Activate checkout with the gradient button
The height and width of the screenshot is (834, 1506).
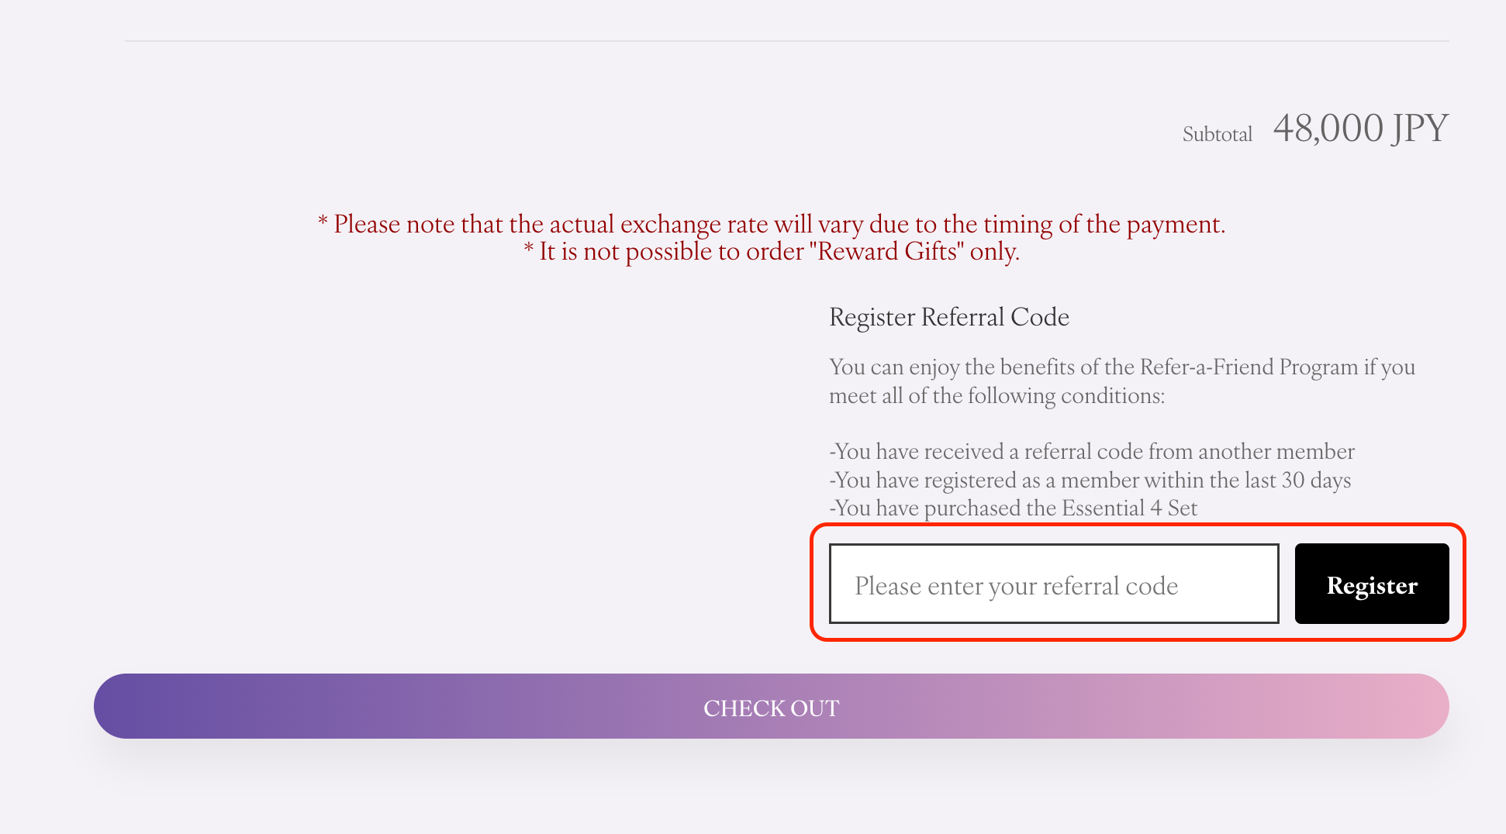point(771,706)
